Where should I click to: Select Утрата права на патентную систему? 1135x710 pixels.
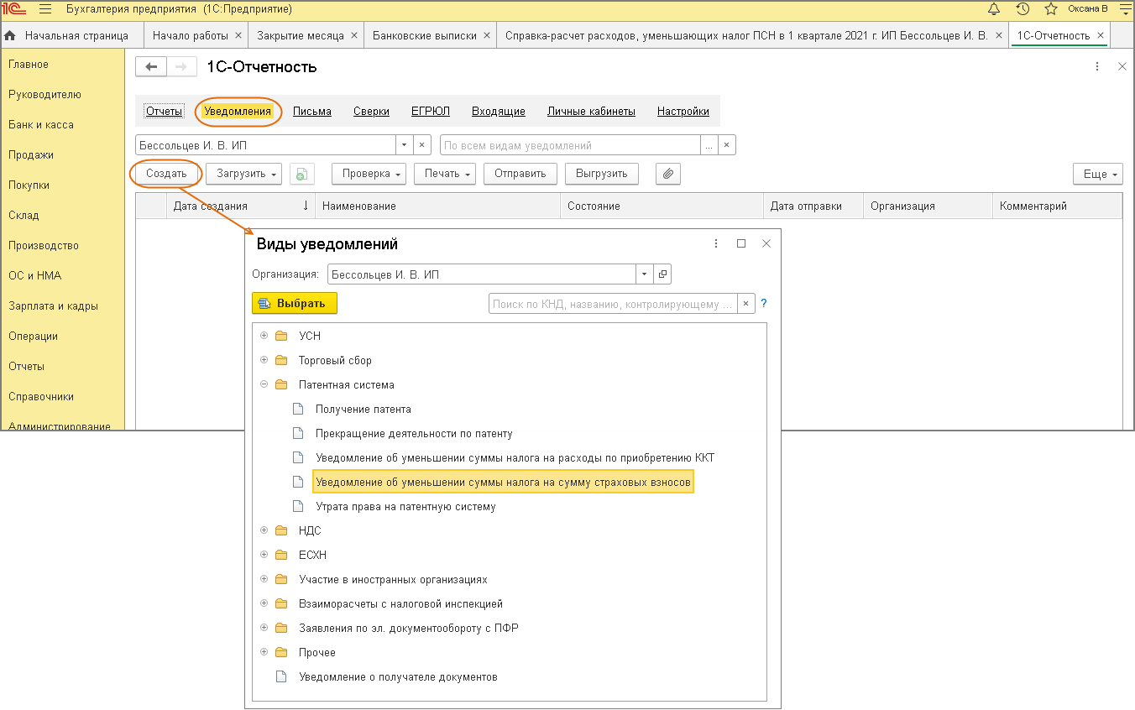(405, 506)
